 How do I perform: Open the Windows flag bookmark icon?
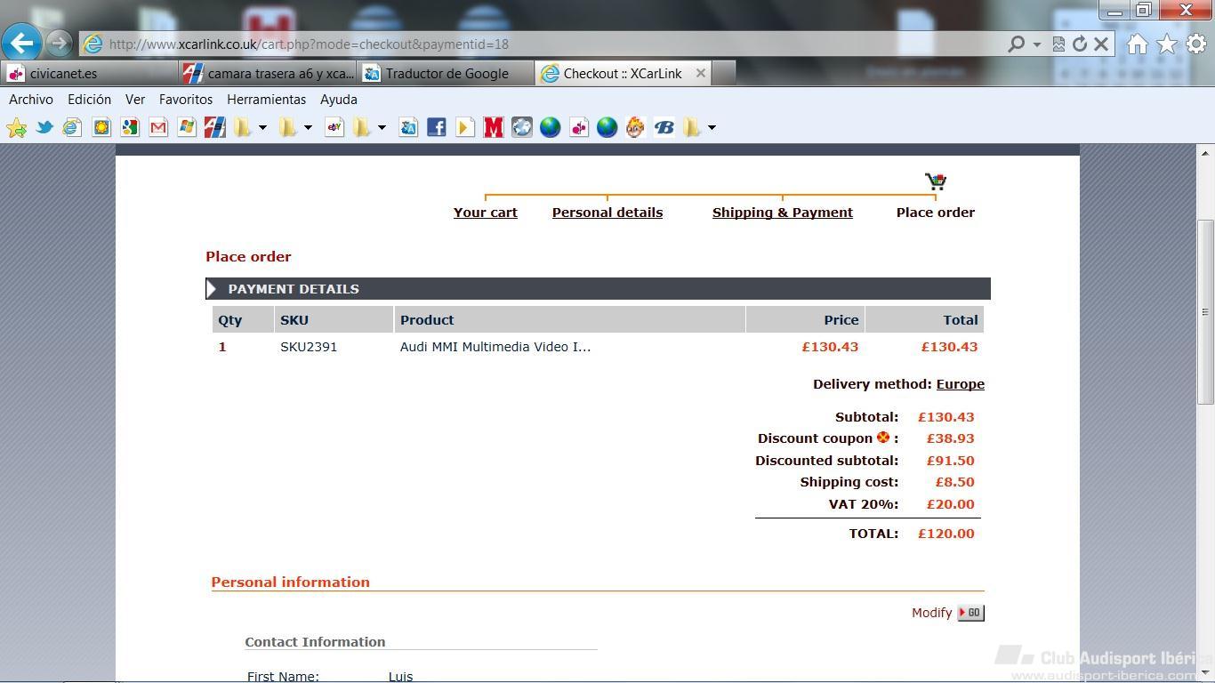tap(187, 127)
